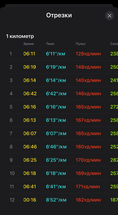118x215 pixels.
Task: Select split 1 time 06:11
Action: pos(29,54)
